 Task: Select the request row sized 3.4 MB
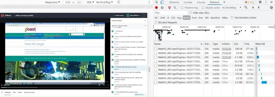214,82
